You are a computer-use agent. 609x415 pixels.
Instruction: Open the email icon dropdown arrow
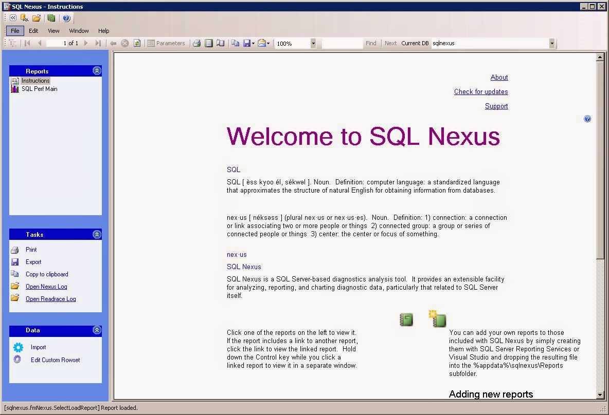(x=268, y=43)
